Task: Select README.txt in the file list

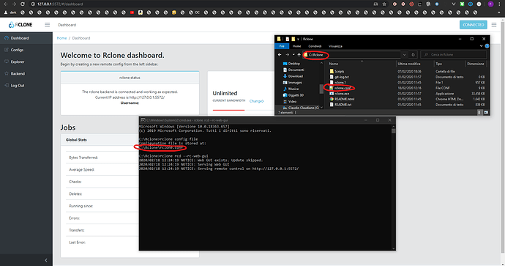Action: coord(340,105)
